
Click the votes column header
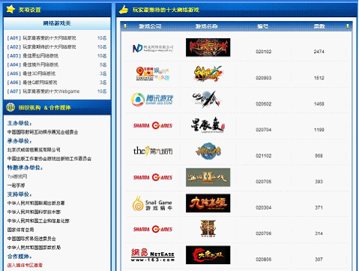[319, 26]
